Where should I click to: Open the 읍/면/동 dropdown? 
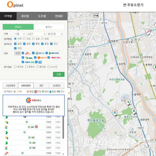(55, 34)
